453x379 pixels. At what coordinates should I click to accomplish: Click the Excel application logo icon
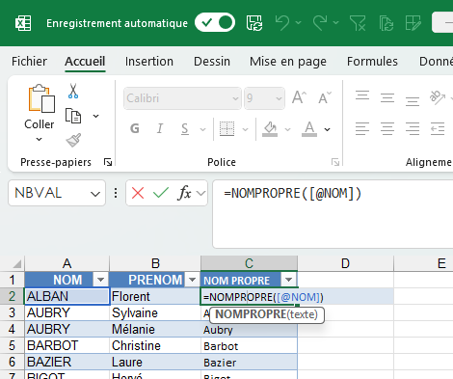(x=23, y=23)
